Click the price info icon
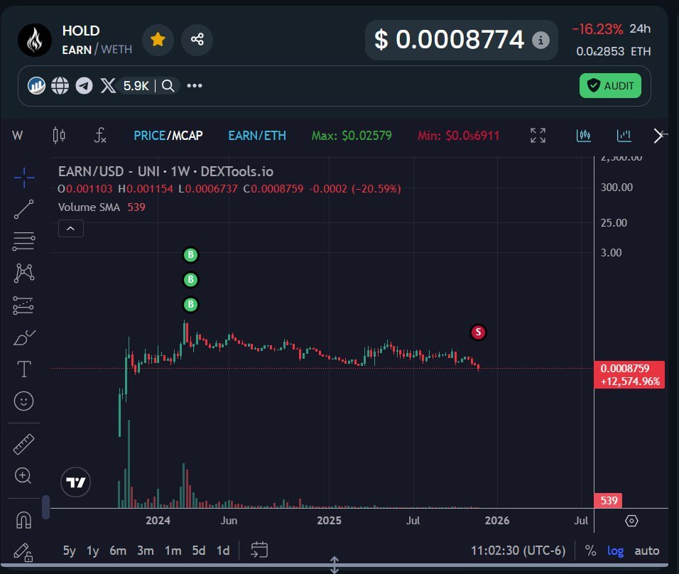This screenshot has width=679, height=574. (x=541, y=40)
